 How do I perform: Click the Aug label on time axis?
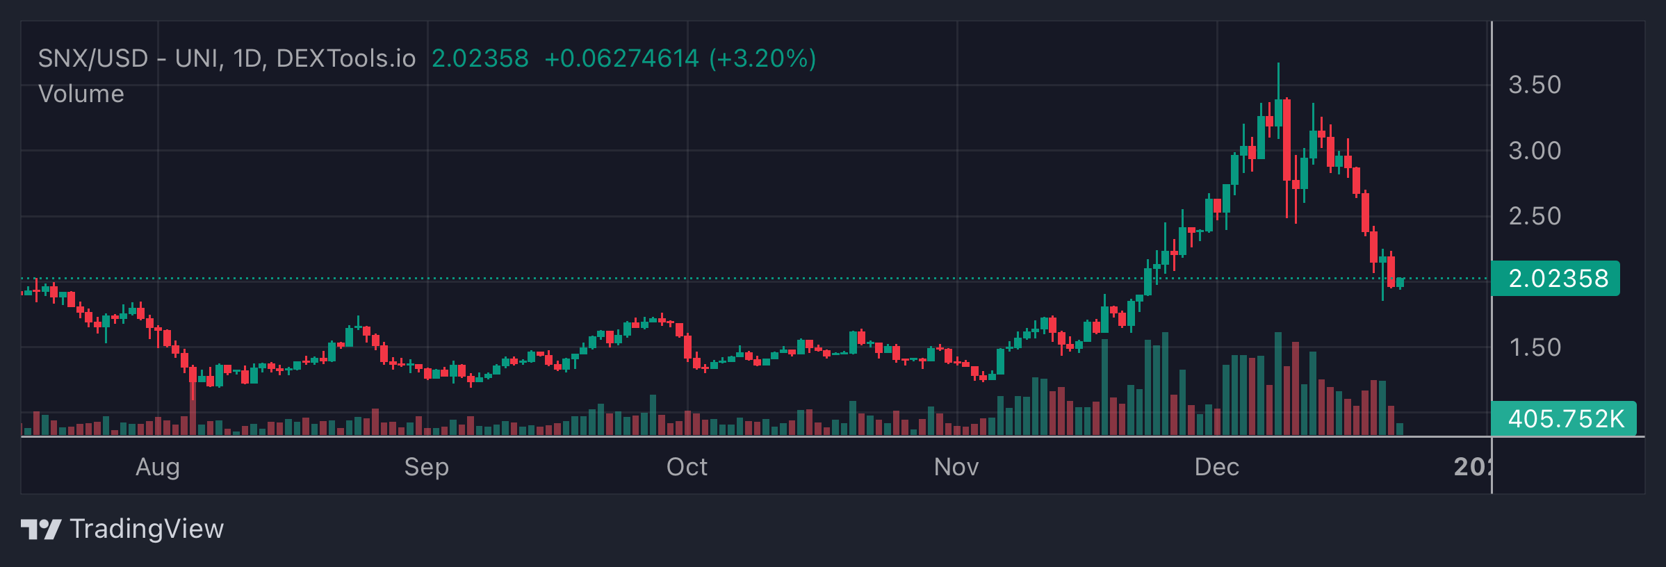tap(158, 467)
